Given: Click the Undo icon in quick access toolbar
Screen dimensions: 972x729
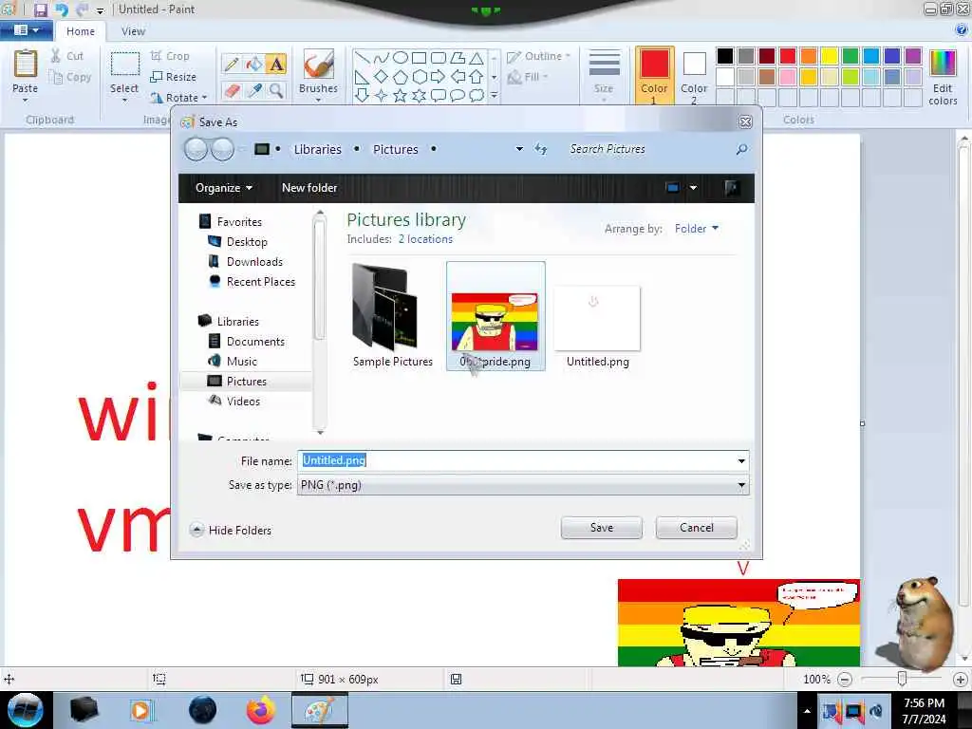Looking at the screenshot, I should pyautogui.click(x=62, y=9).
